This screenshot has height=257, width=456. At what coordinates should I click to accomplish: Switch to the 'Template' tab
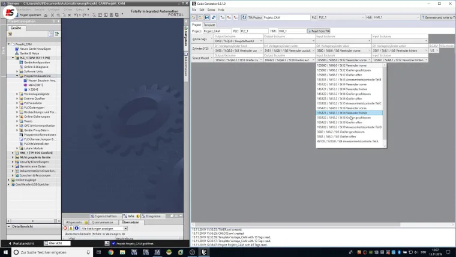(209, 25)
